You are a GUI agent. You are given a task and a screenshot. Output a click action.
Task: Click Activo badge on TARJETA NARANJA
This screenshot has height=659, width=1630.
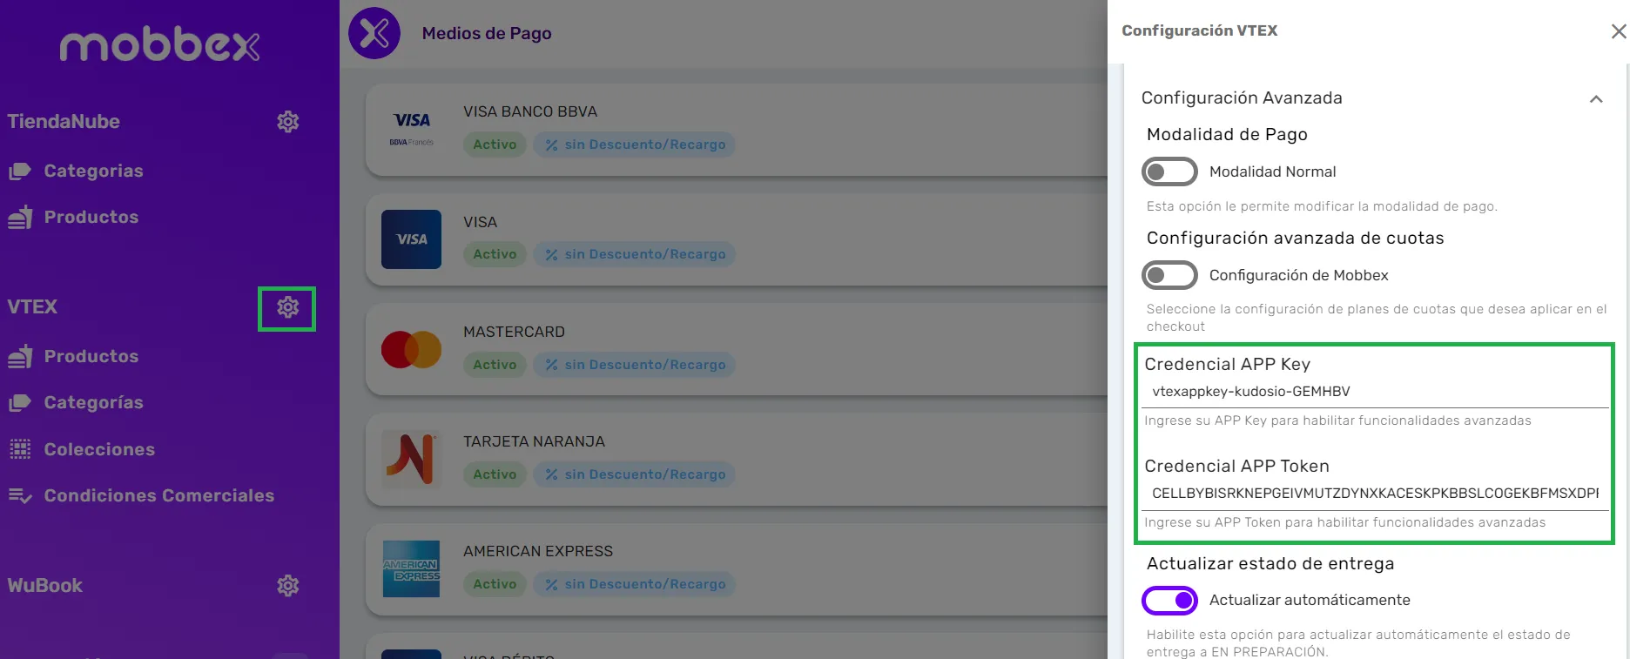(495, 474)
